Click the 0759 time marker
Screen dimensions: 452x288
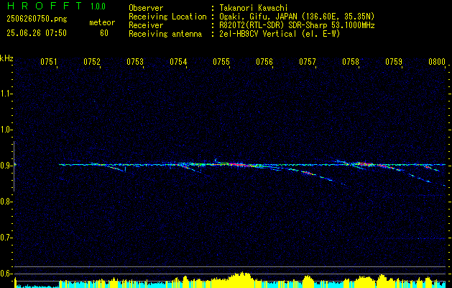click(394, 62)
